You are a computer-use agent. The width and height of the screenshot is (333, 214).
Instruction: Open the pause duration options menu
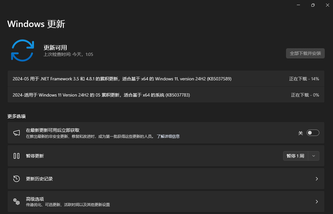point(313,156)
